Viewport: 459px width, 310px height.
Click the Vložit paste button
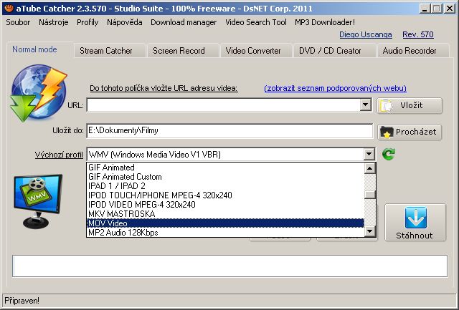(410, 105)
